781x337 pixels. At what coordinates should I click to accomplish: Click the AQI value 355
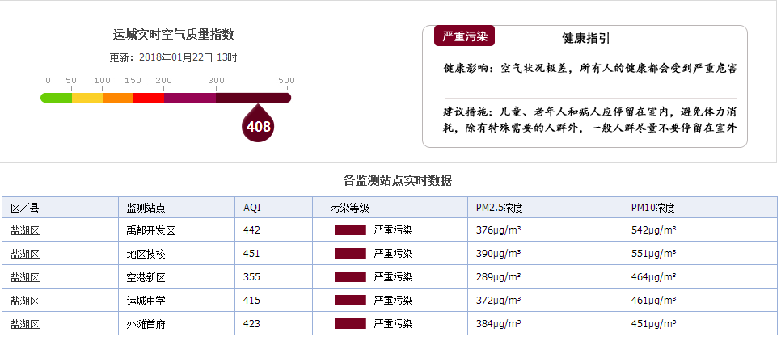tap(252, 277)
